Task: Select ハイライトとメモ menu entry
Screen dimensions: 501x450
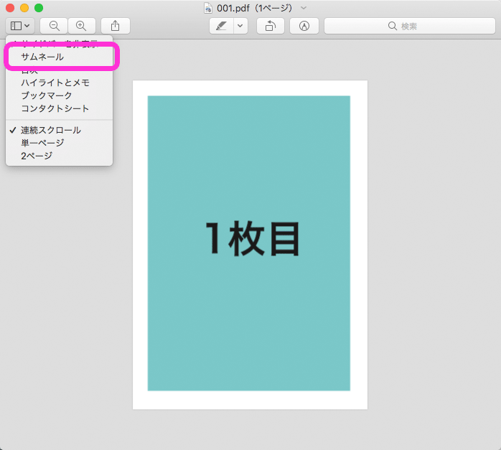Action: point(60,83)
